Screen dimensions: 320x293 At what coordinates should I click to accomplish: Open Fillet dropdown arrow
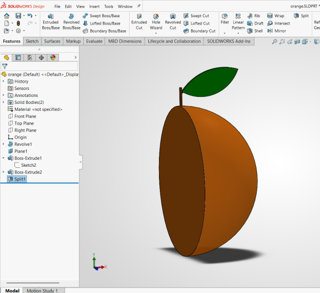[225, 33]
